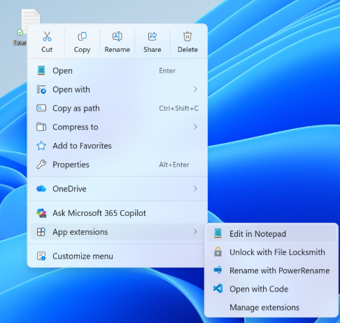Choose Open with Code
The width and height of the screenshot is (340, 323).
(271, 289)
